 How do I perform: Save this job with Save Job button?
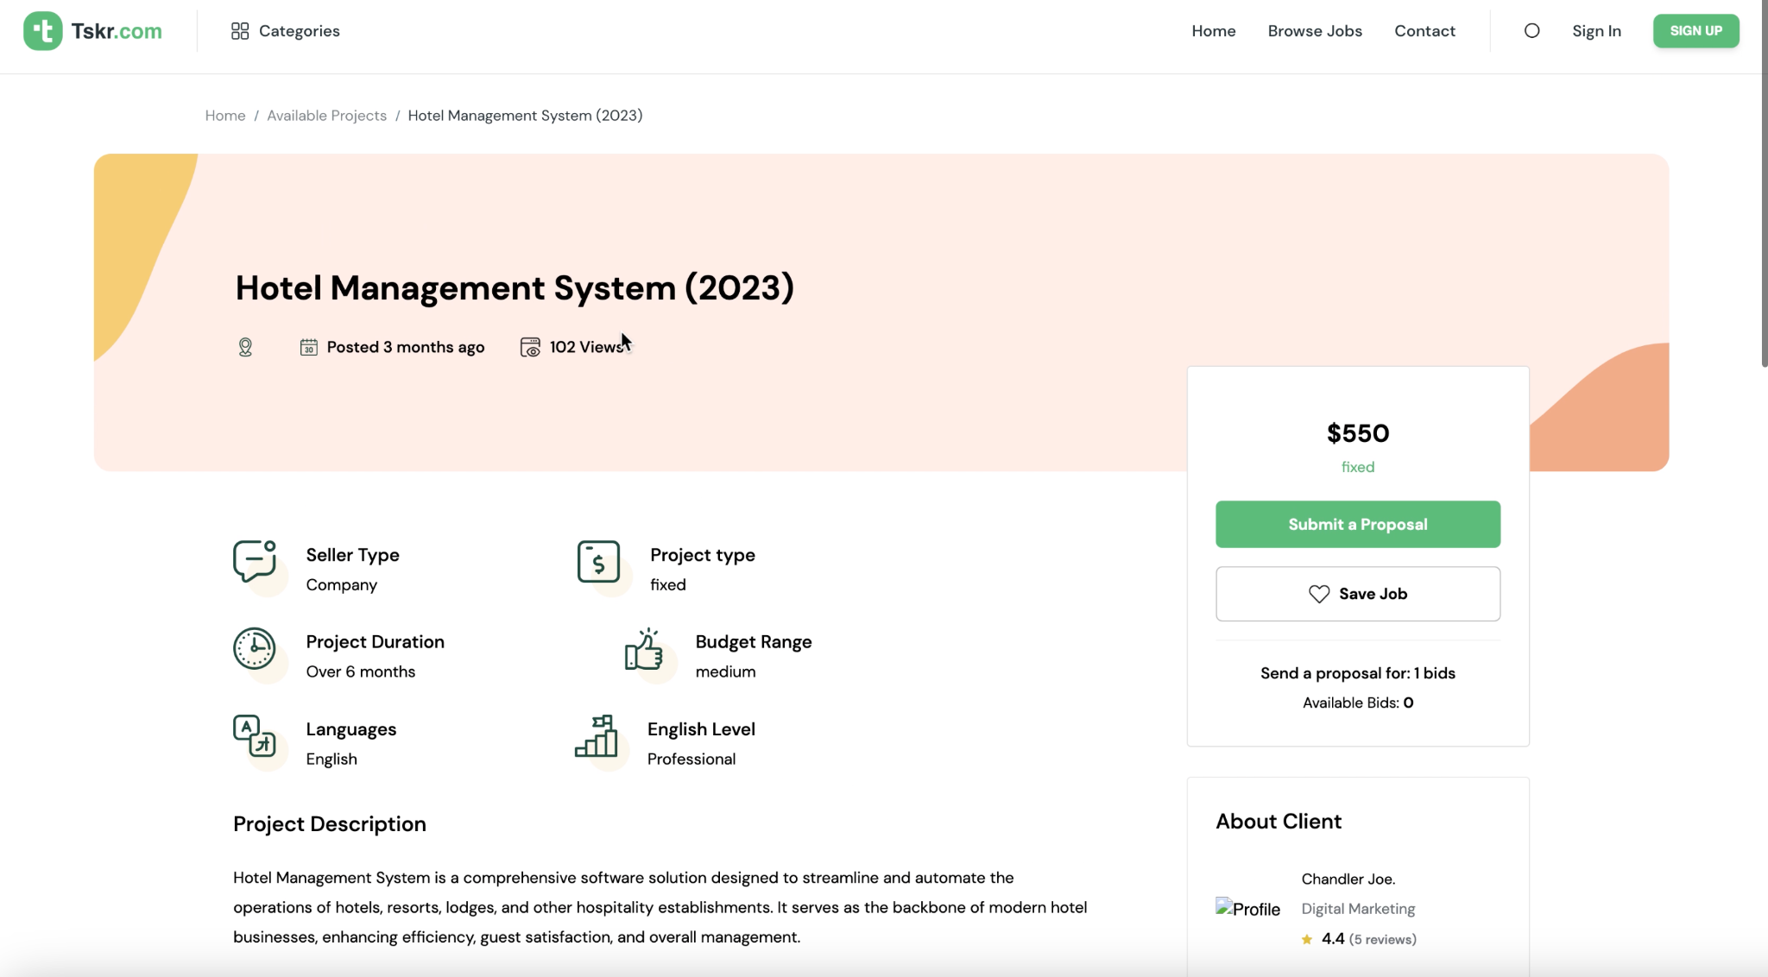1358,594
